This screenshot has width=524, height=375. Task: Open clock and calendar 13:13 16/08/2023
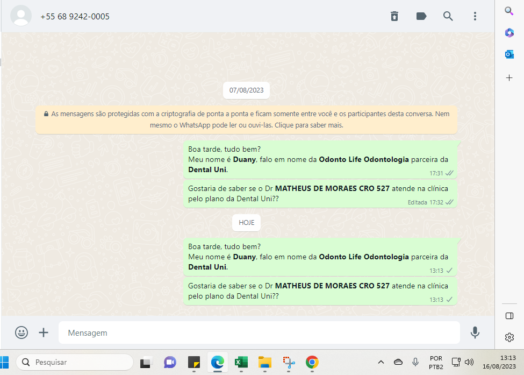pyautogui.click(x=499, y=362)
